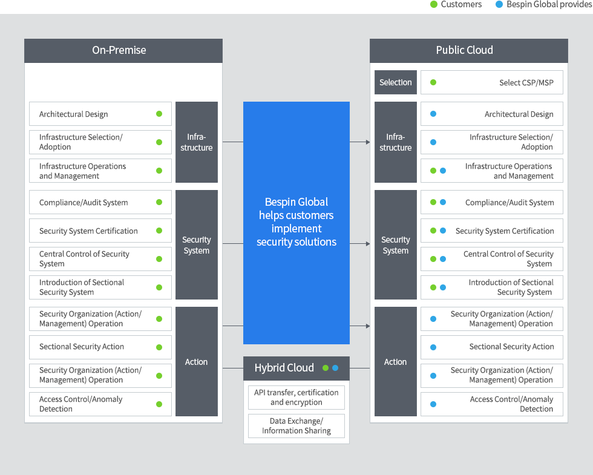The image size is (593, 475).
Task: Click green dot in On-Premise Access Control/Anomaly row
Action: point(159,404)
